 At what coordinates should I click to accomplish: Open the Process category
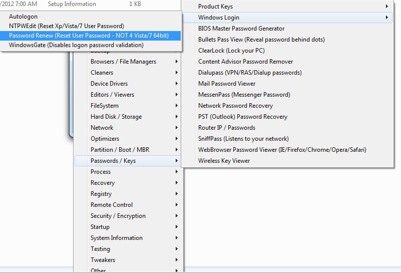click(128, 171)
